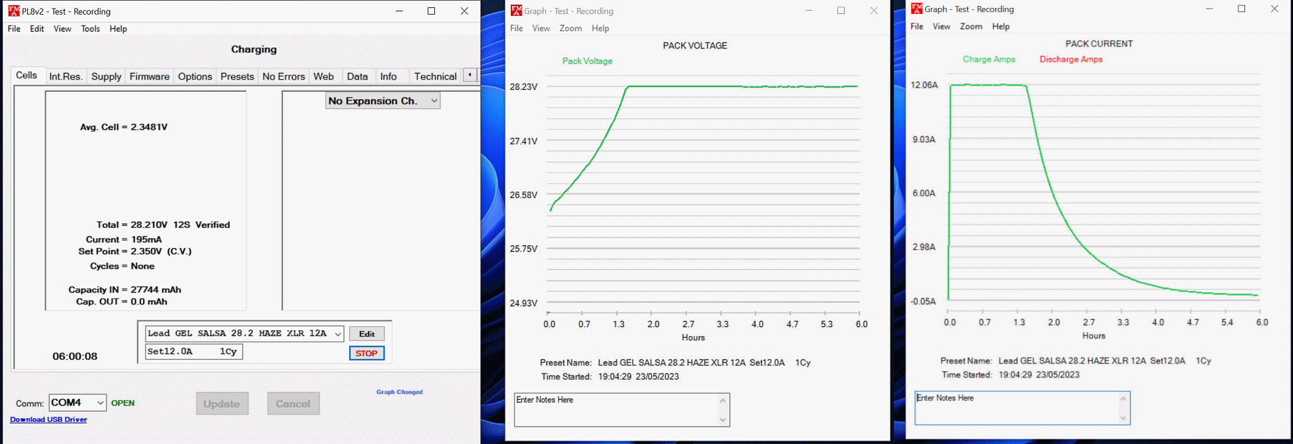Open Zoom menu in Pack Voltage graph
This screenshot has height=444, width=1293.
pyautogui.click(x=570, y=28)
